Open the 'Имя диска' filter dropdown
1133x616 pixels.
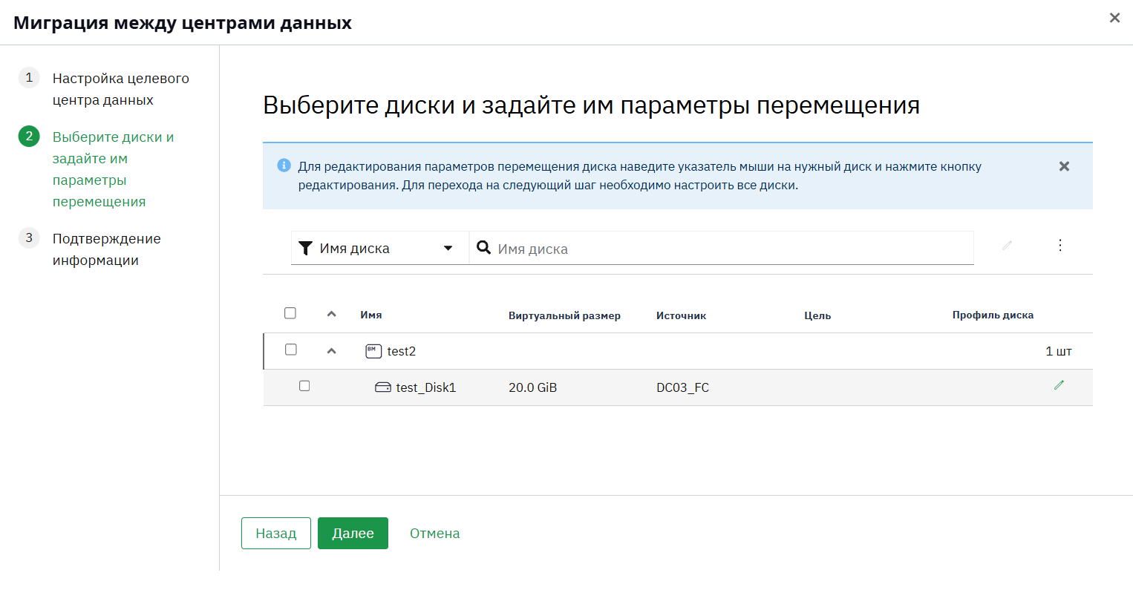click(x=379, y=248)
